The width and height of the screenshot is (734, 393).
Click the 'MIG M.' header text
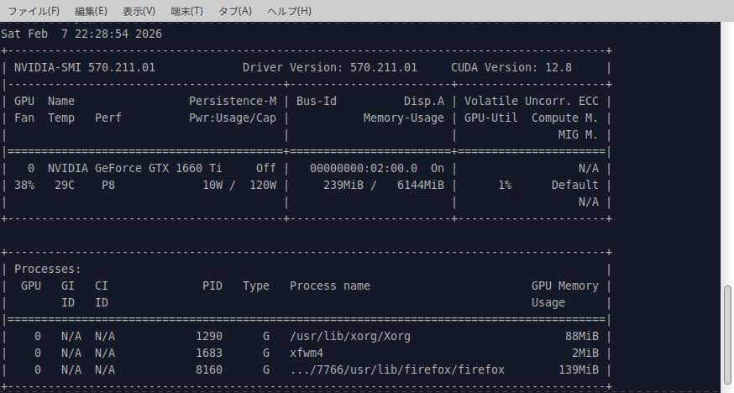tap(578, 134)
